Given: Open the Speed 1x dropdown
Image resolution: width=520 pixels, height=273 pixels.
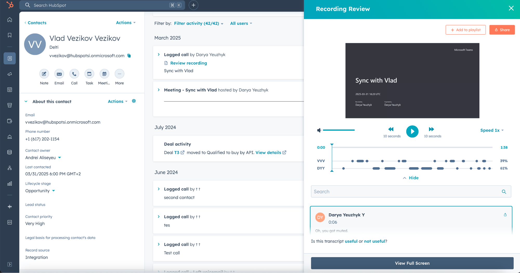Looking at the screenshot, I should coord(492,130).
